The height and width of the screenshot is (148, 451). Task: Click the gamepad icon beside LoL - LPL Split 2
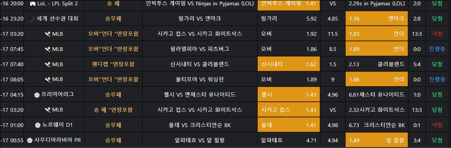(33, 4)
